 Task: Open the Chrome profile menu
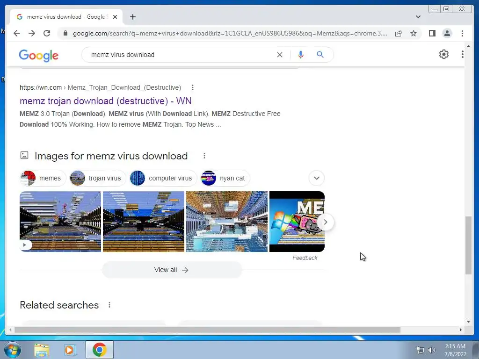pos(447,33)
